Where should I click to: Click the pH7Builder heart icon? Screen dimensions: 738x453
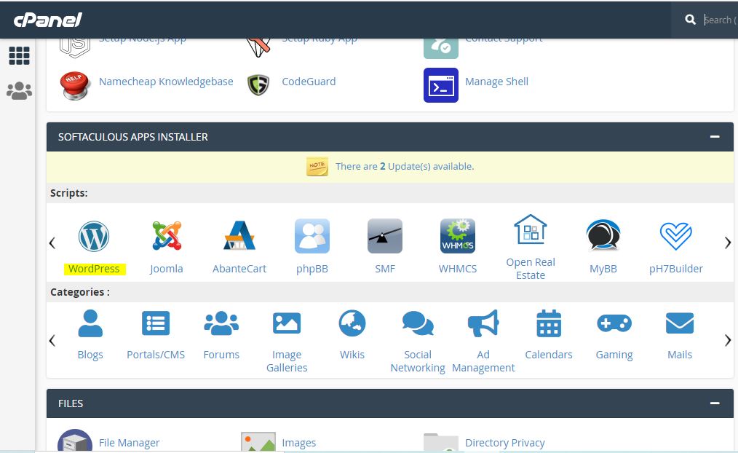click(676, 236)
